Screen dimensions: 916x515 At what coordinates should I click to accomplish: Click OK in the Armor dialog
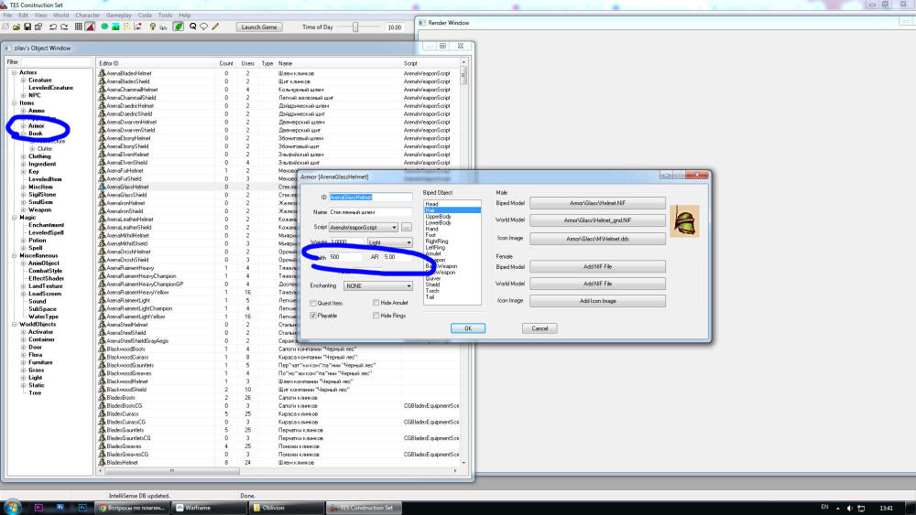coord(468,328)
